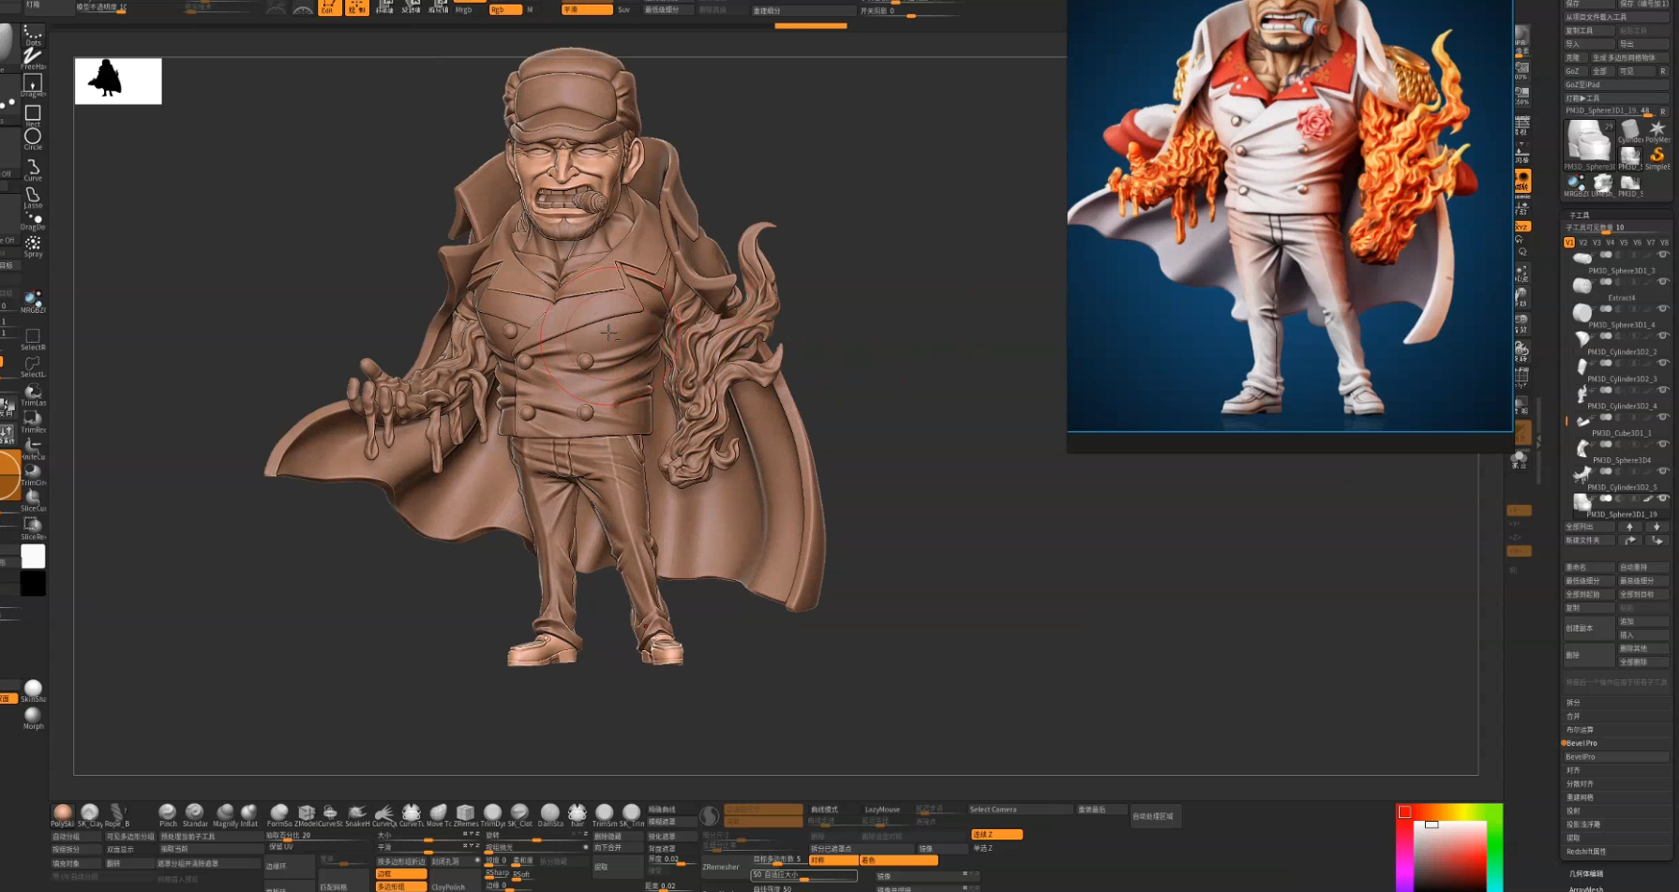Screen dimensions: 1679x892
Task: Select visibility set V1
Action: (1569, 243)
